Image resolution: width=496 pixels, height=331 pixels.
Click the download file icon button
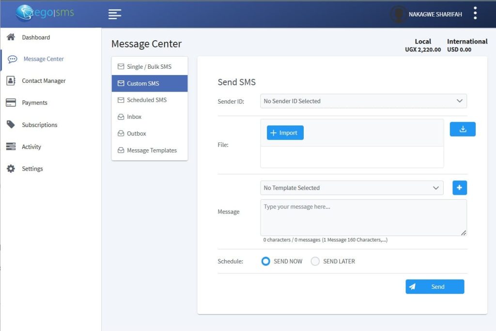click(463, 129)
